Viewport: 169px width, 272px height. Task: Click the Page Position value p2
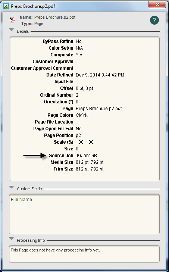pos(78,135)
